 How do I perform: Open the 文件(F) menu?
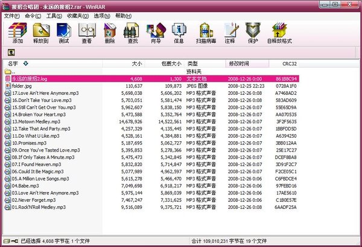[x=12, y=16]
